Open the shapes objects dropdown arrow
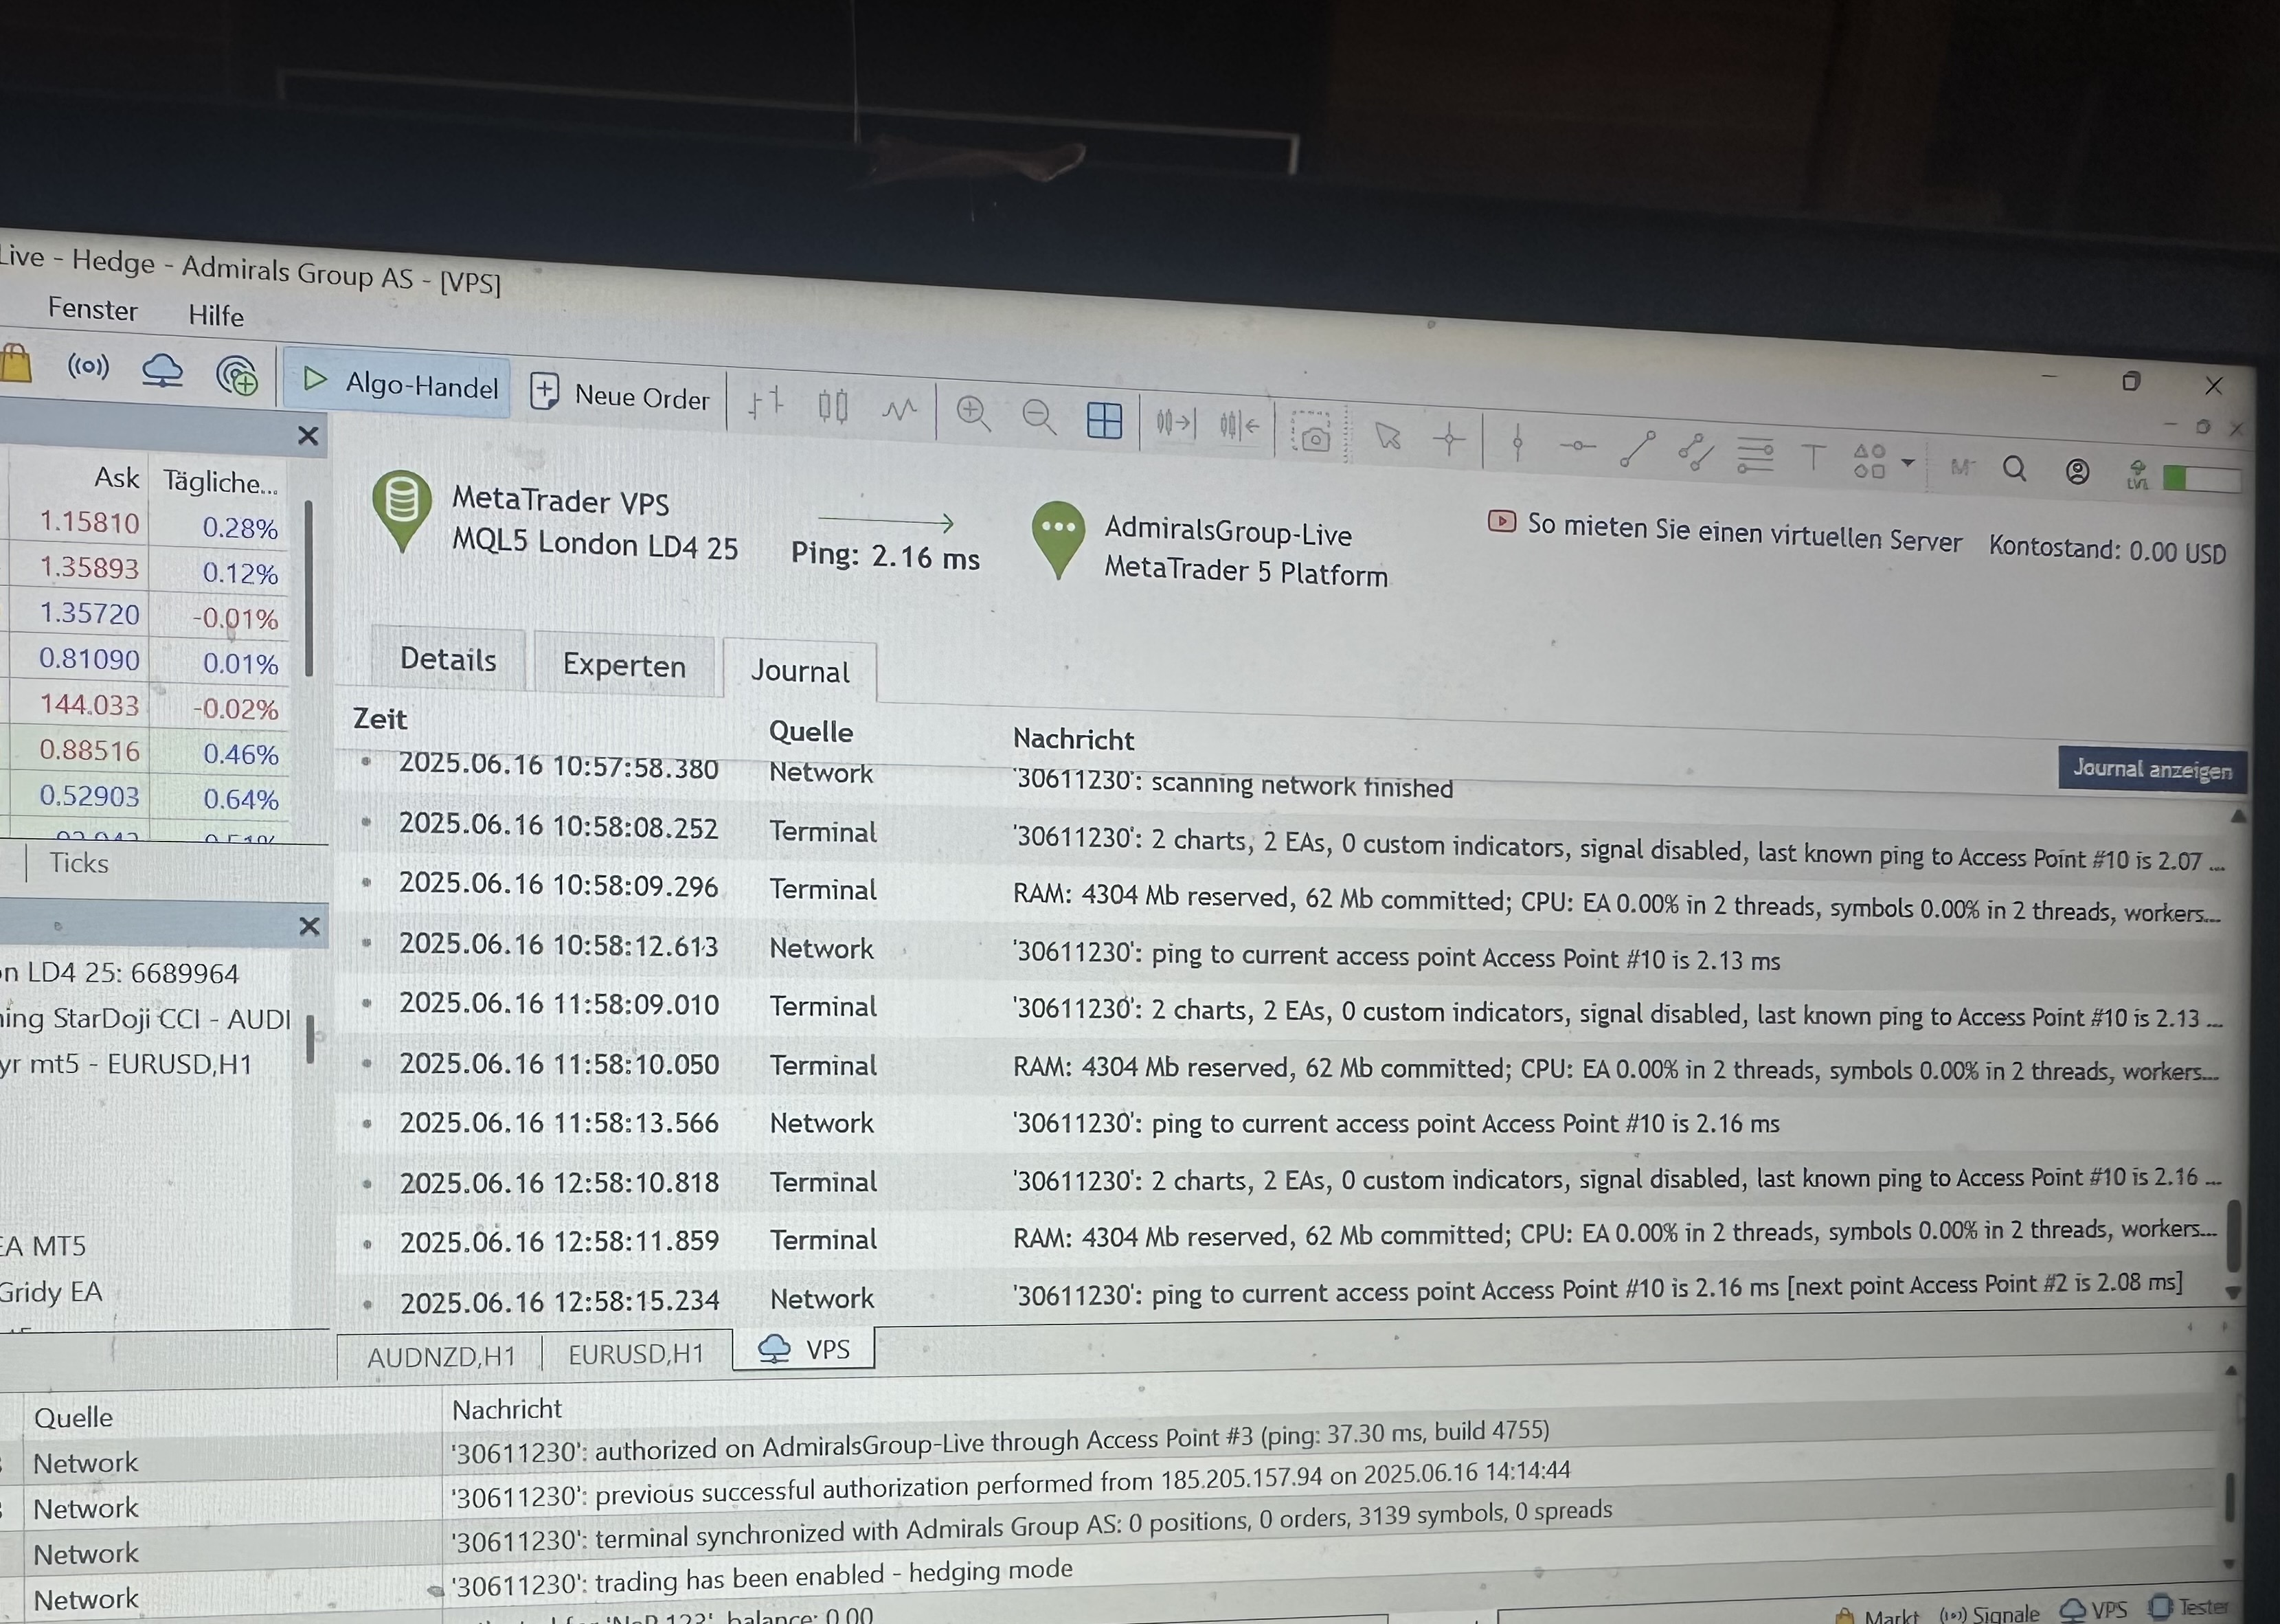The height and width of the screenshot is (1624, 2280). click(1907, 462)
